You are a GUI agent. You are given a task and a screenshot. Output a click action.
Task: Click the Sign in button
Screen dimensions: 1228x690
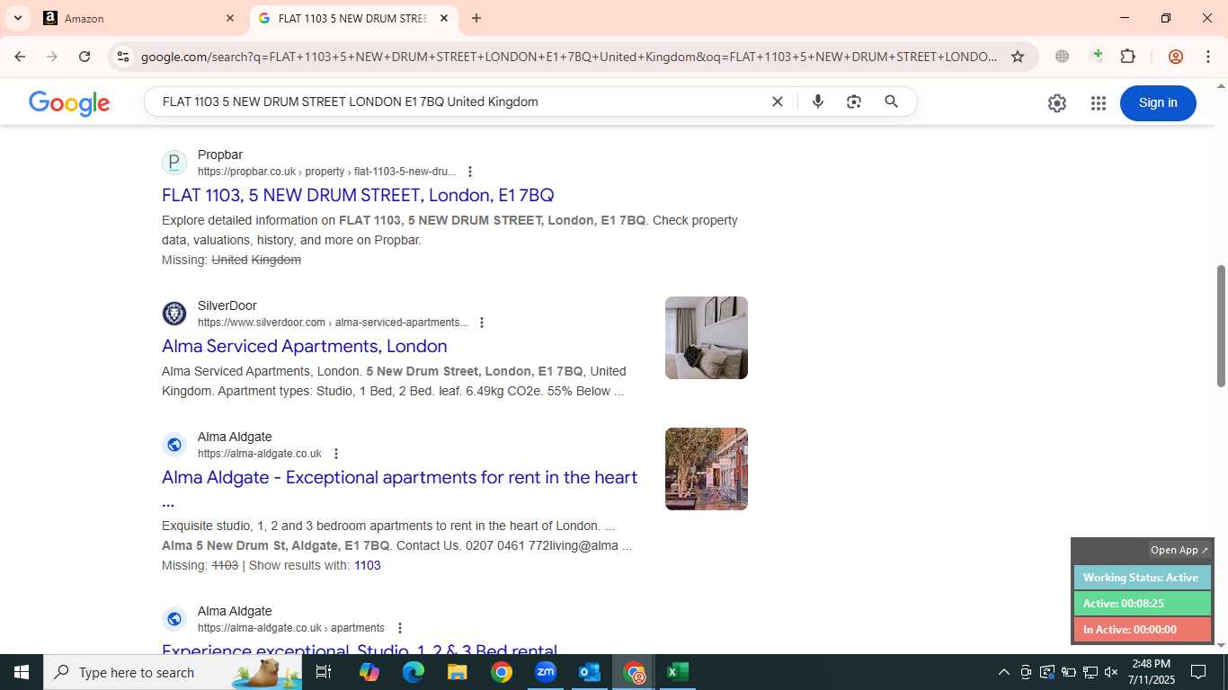1158,102
